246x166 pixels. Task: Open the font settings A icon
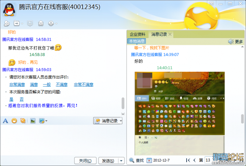(x=6, y=121)
